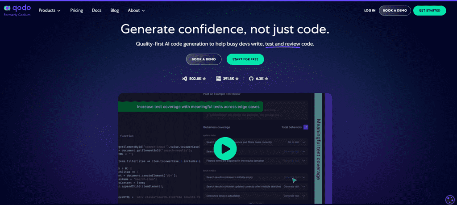This screenshot has width=457, height=205.
Task: Click the cookie preferences icon in bottom-right corner
Action: [x=449, y=199]
